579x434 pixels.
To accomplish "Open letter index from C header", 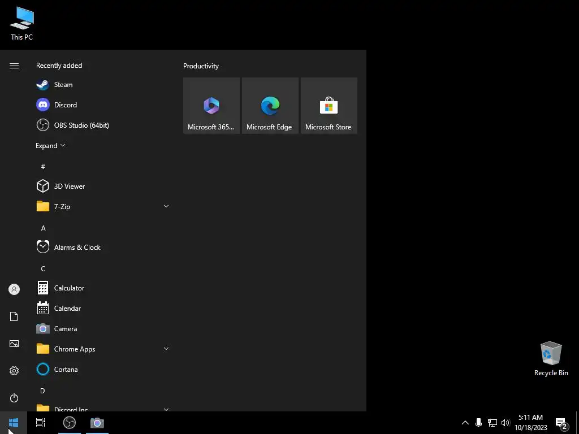I will click(x=43, y=268).
